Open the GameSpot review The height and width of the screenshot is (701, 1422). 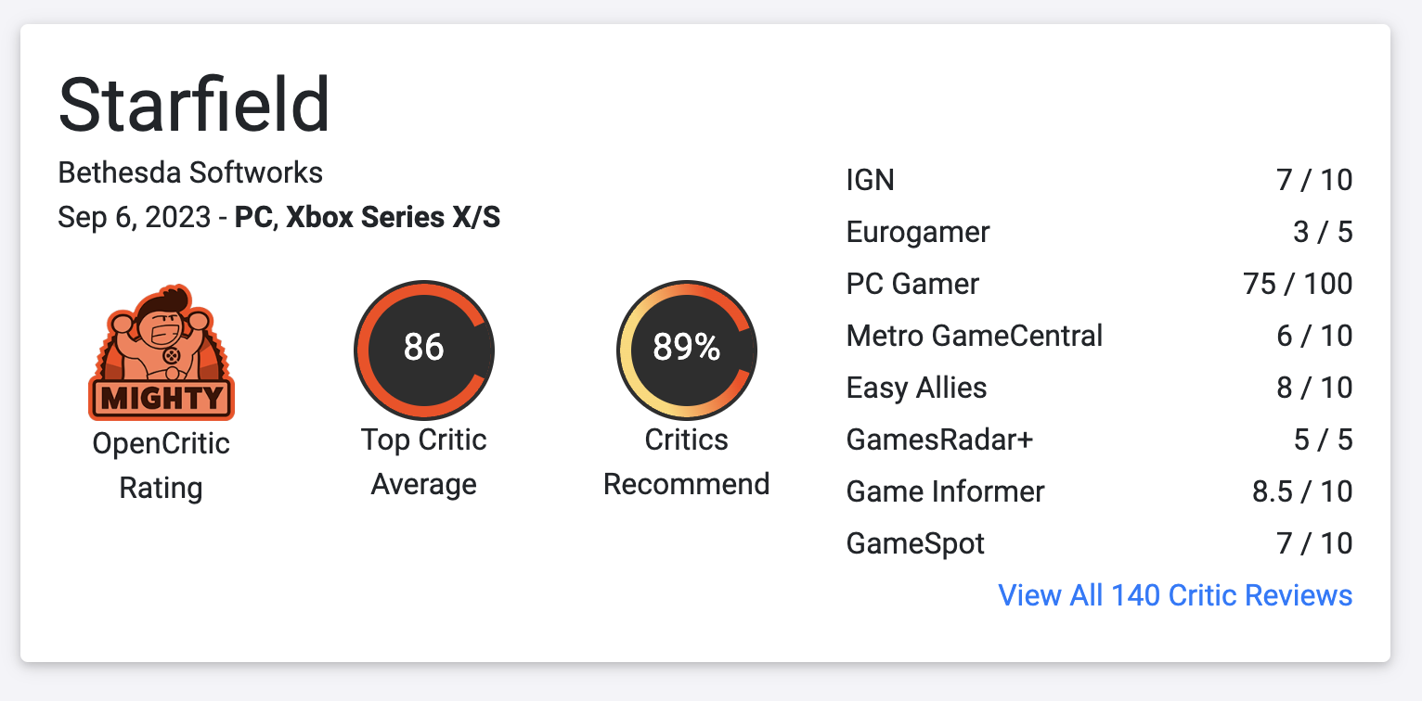915,543
